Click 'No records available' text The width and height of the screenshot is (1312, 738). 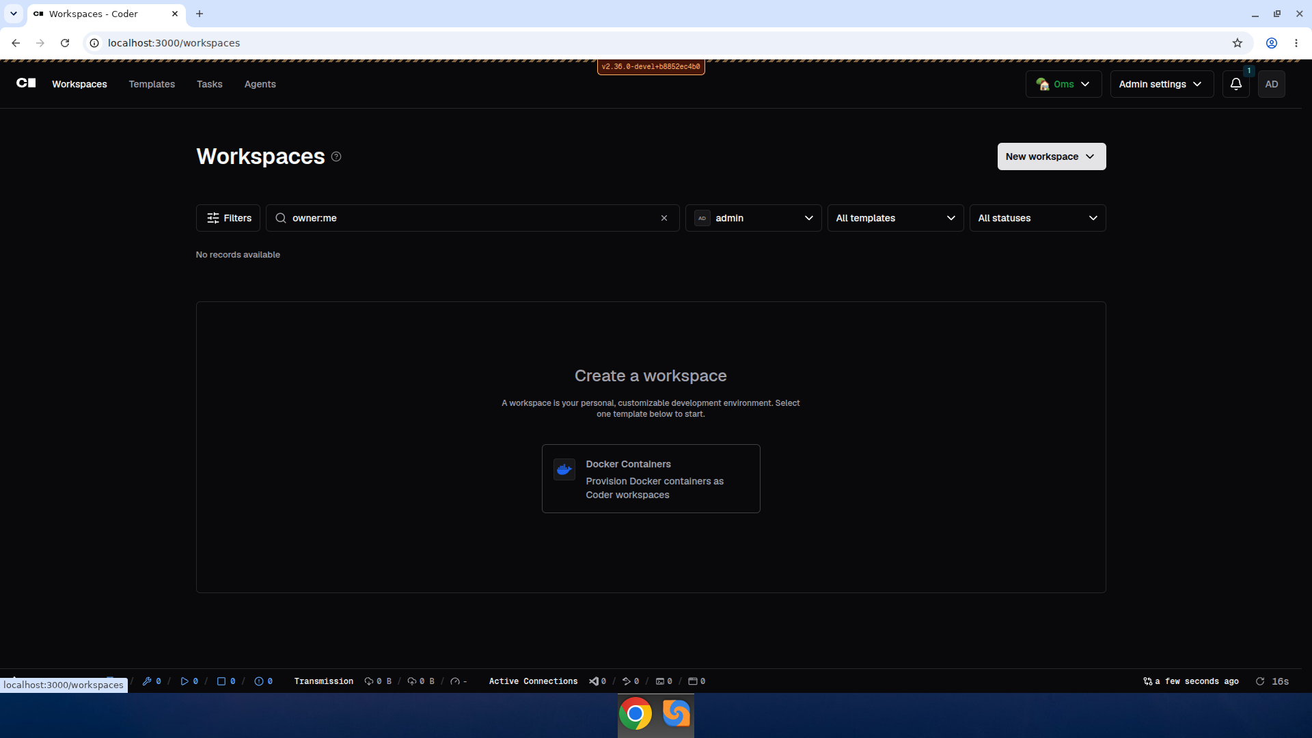coord(238,255)
